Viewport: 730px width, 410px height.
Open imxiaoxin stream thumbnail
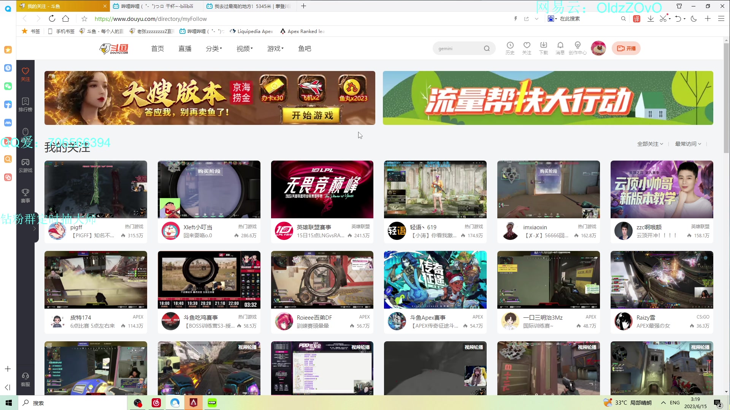[548, 189]
